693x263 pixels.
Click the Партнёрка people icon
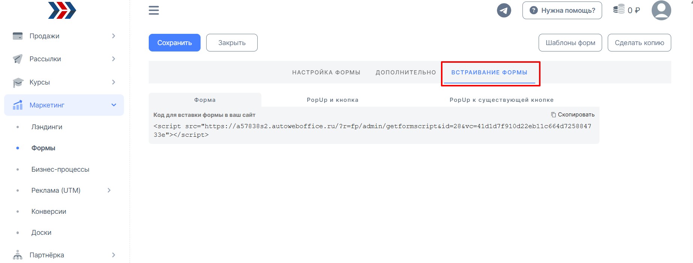coord(18,255)
